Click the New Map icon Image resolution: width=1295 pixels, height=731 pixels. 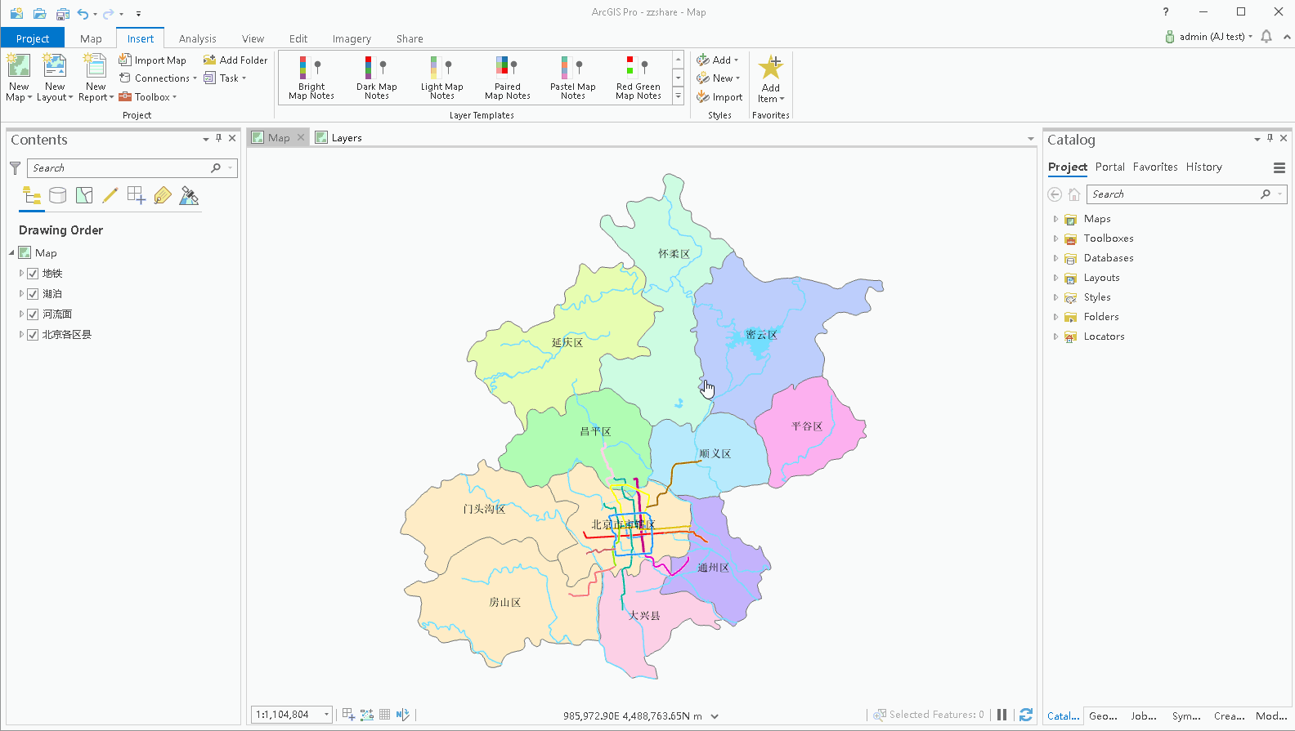(x=19, y=66)
